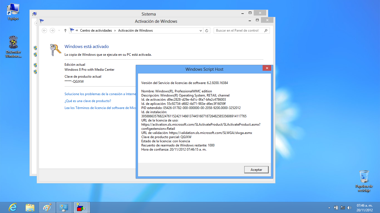Switch to Paint on the taskbar
The width and height of the screenshot is (380, 213).
tap(47, 207)
